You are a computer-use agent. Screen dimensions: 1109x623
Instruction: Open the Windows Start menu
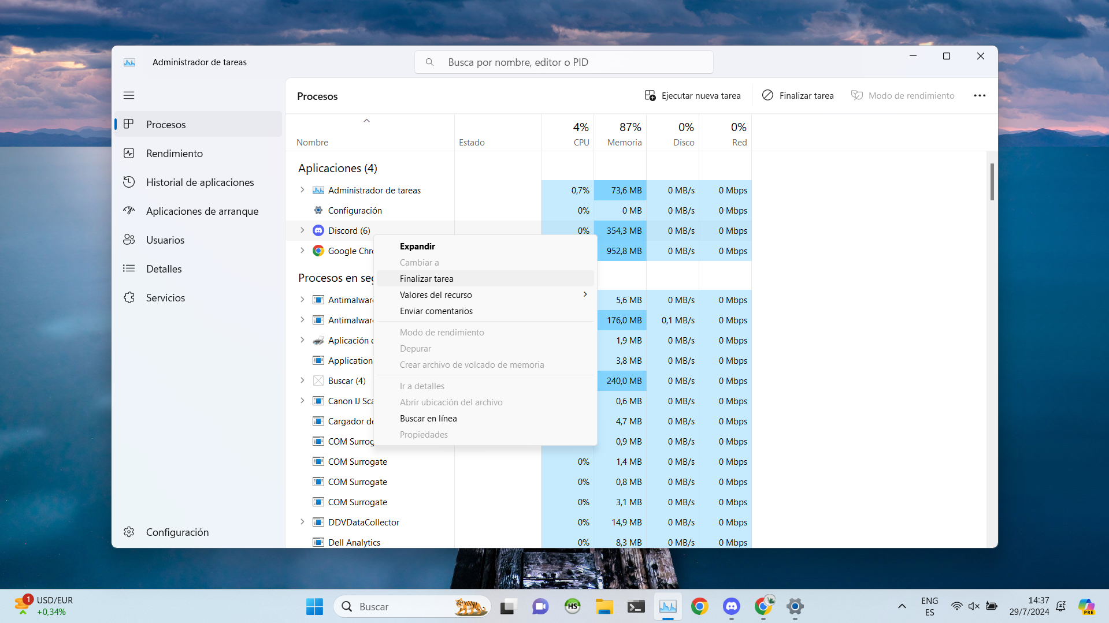(x=314, y=606)
